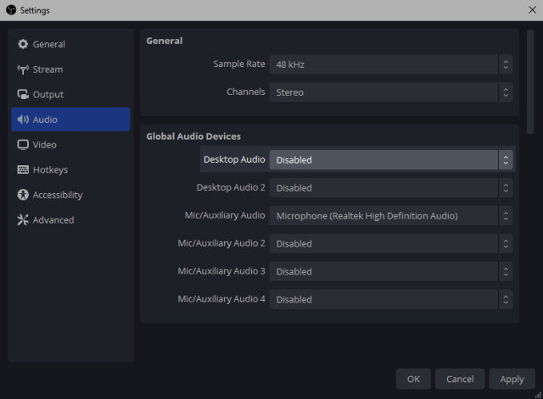Open Mic/Auxiliary Audio microphone dropdown
Image resolution: width=543 pixels, height=399 pixels.
tap(391, 216)
